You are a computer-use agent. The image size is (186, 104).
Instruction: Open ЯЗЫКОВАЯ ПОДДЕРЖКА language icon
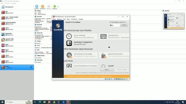pyautogui.click(x=69, y=43)
